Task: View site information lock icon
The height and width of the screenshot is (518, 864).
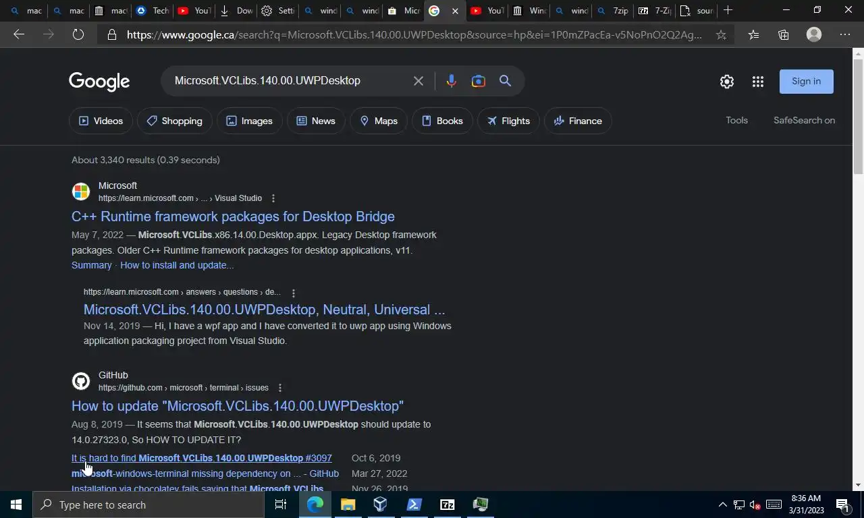Action: pos(112,34)
